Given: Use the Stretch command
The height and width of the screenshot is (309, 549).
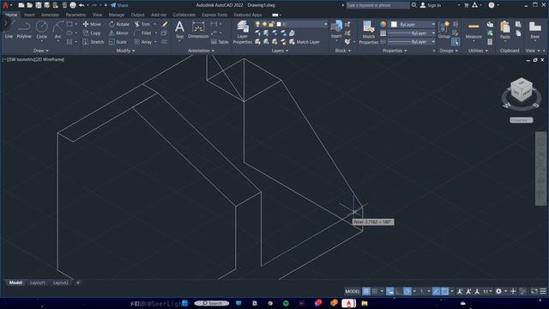Looking at the screenshot, I should point(94,42).
